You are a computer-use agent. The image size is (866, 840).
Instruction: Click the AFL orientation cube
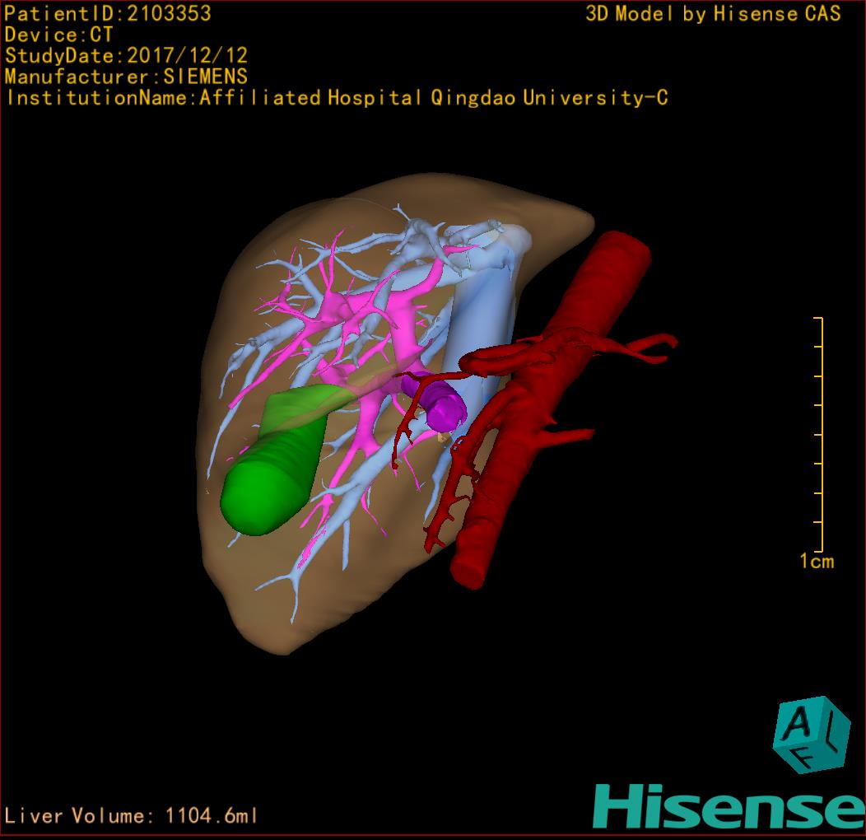(812, 735)
